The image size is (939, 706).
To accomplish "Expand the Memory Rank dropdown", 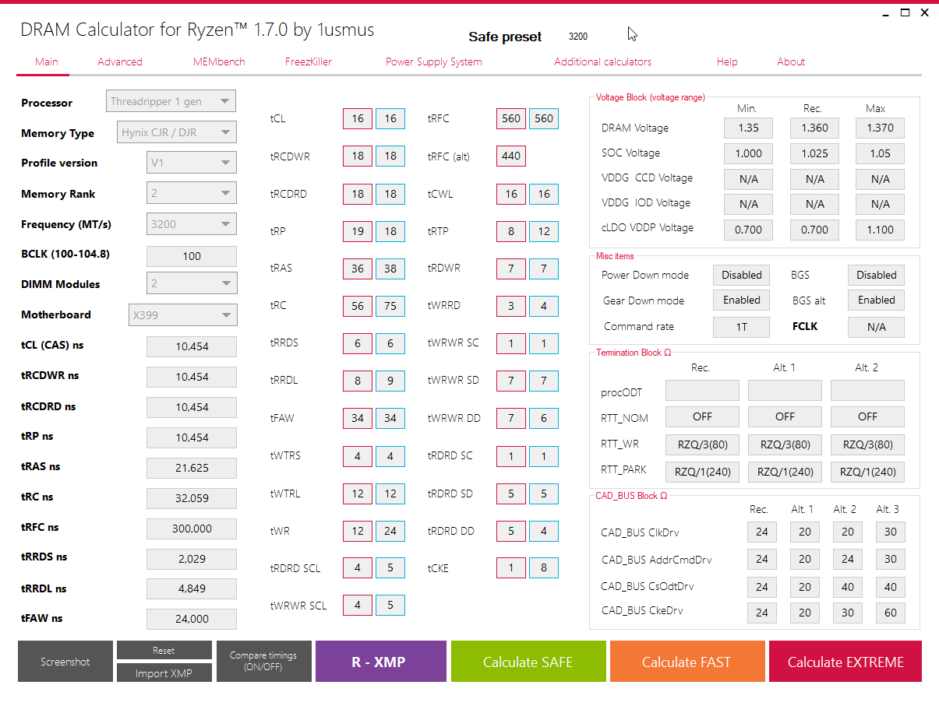I will [x=191, y=193].
